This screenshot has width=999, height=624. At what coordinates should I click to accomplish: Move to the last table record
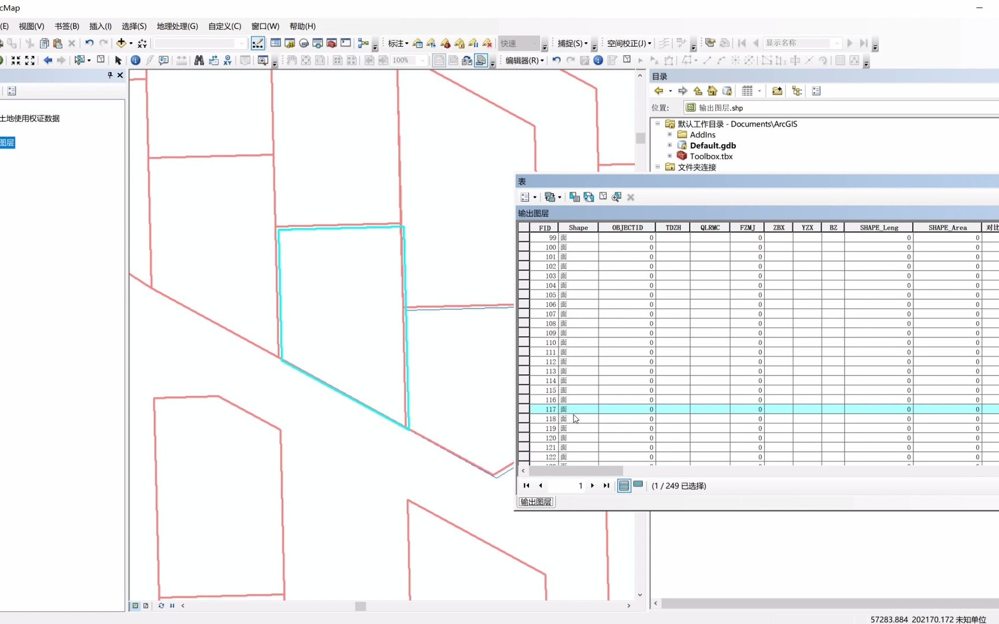(606, 485)
